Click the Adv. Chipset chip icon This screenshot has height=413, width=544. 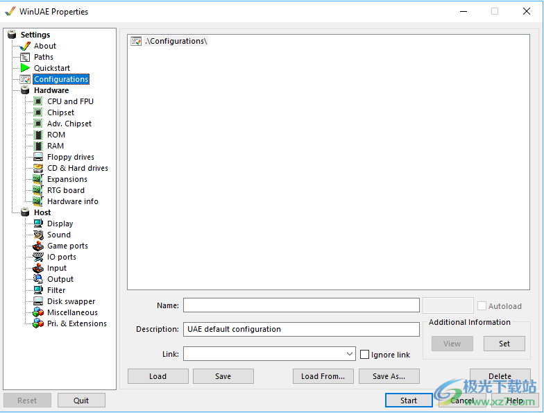[38, 124]
